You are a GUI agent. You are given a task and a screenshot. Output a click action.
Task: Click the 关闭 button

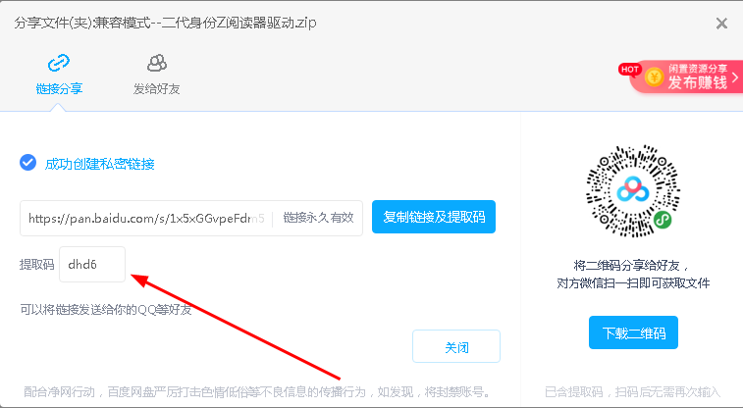pyautogui.click(x=456, y=346)
